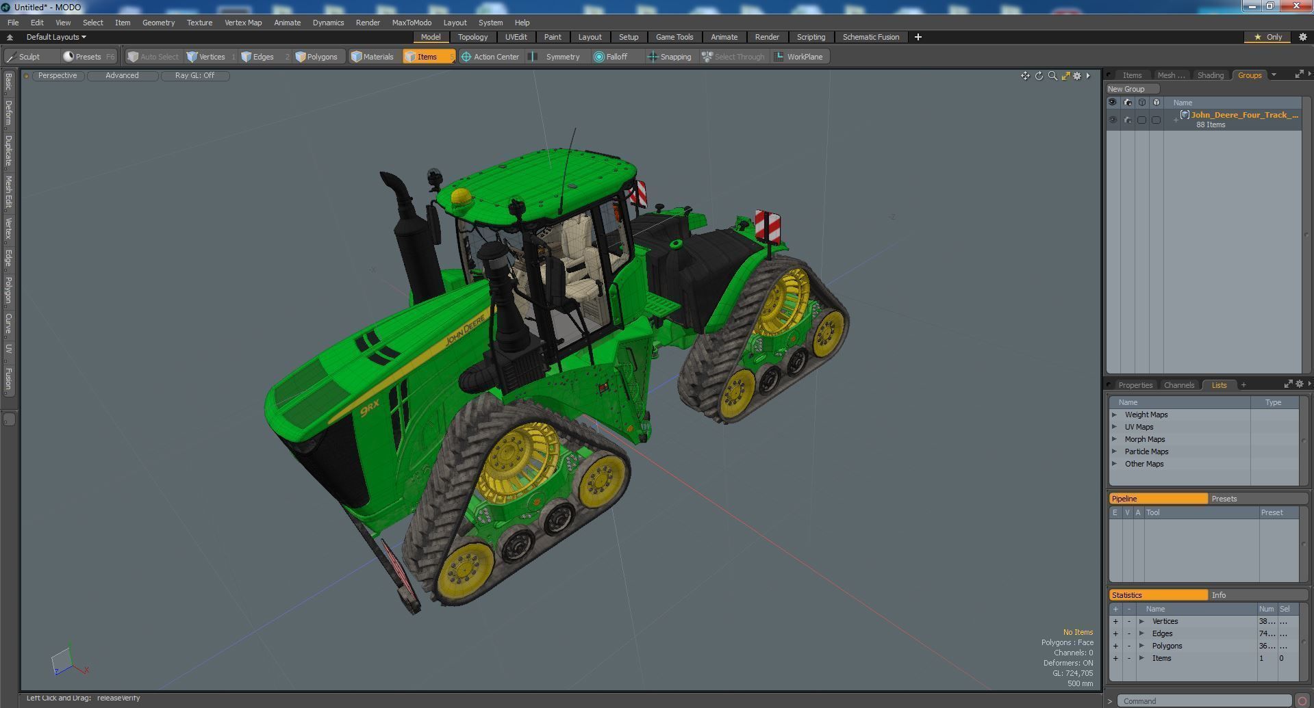
Task: Toggle Snapping on or off
Action: [670, 57]
